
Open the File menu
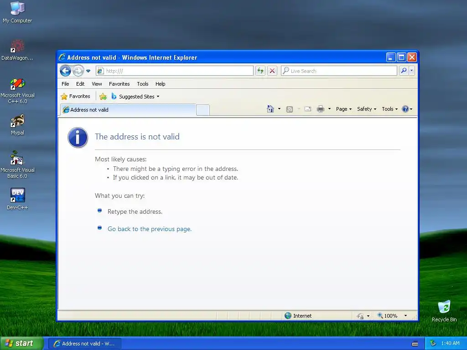point(65,84)
